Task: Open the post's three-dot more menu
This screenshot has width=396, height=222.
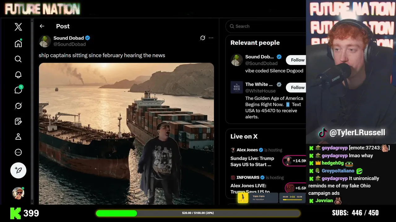Action: tap(211, 38)
